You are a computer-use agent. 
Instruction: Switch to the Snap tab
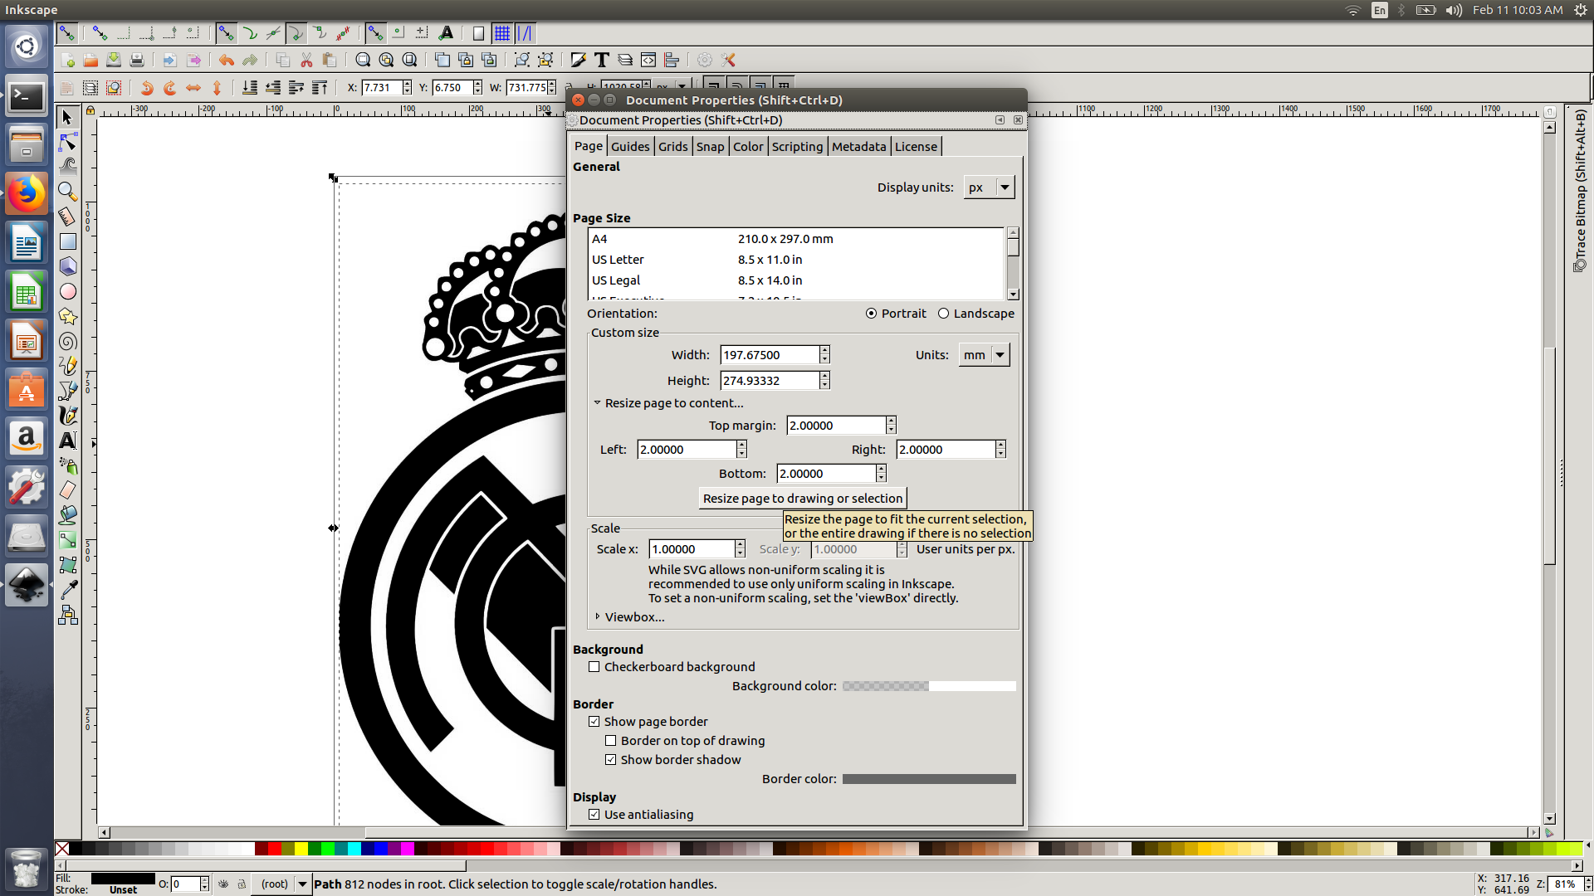tap(710, 147)
